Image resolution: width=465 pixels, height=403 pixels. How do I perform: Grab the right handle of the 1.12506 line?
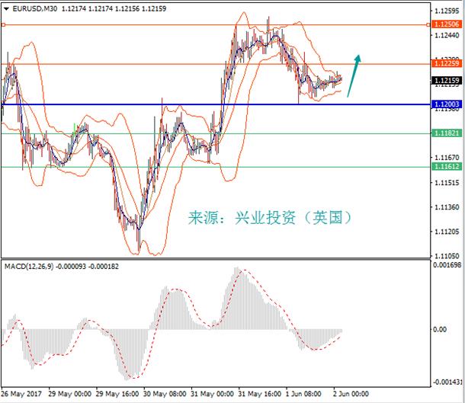[x=428, y=25]
